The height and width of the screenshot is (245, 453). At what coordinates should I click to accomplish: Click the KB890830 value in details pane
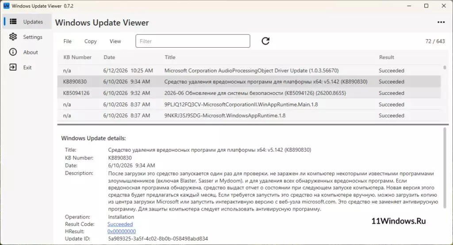120,158
